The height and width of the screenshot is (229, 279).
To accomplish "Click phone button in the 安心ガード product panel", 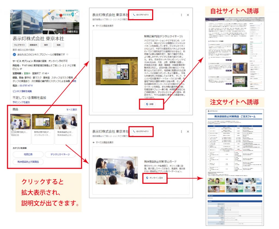I will point(141,131).
